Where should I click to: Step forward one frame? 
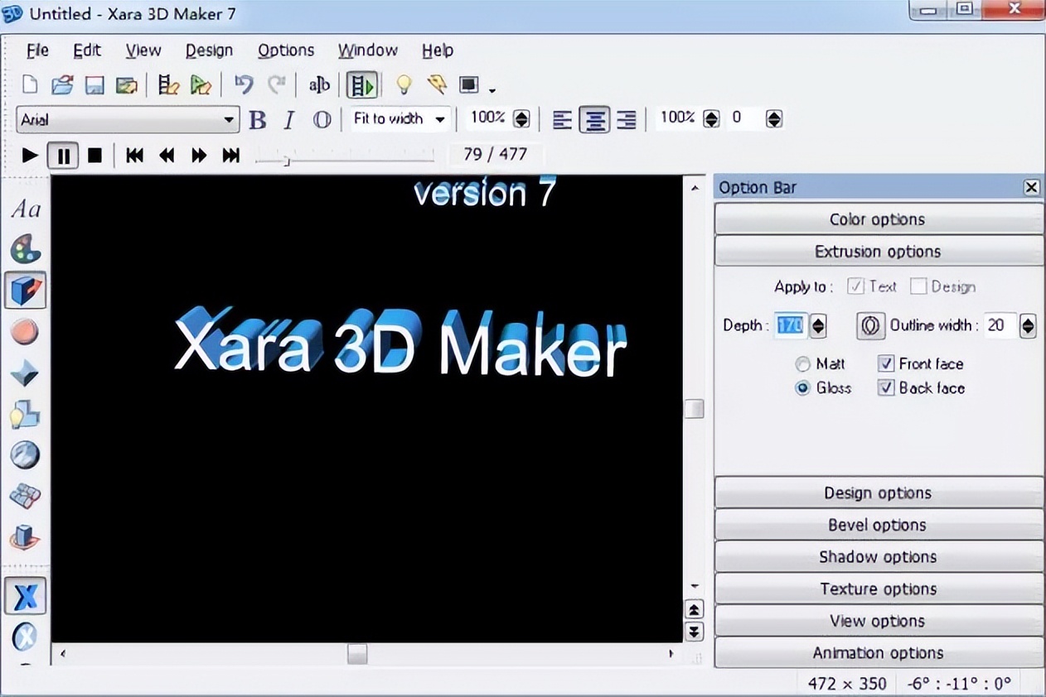(199, 155)
